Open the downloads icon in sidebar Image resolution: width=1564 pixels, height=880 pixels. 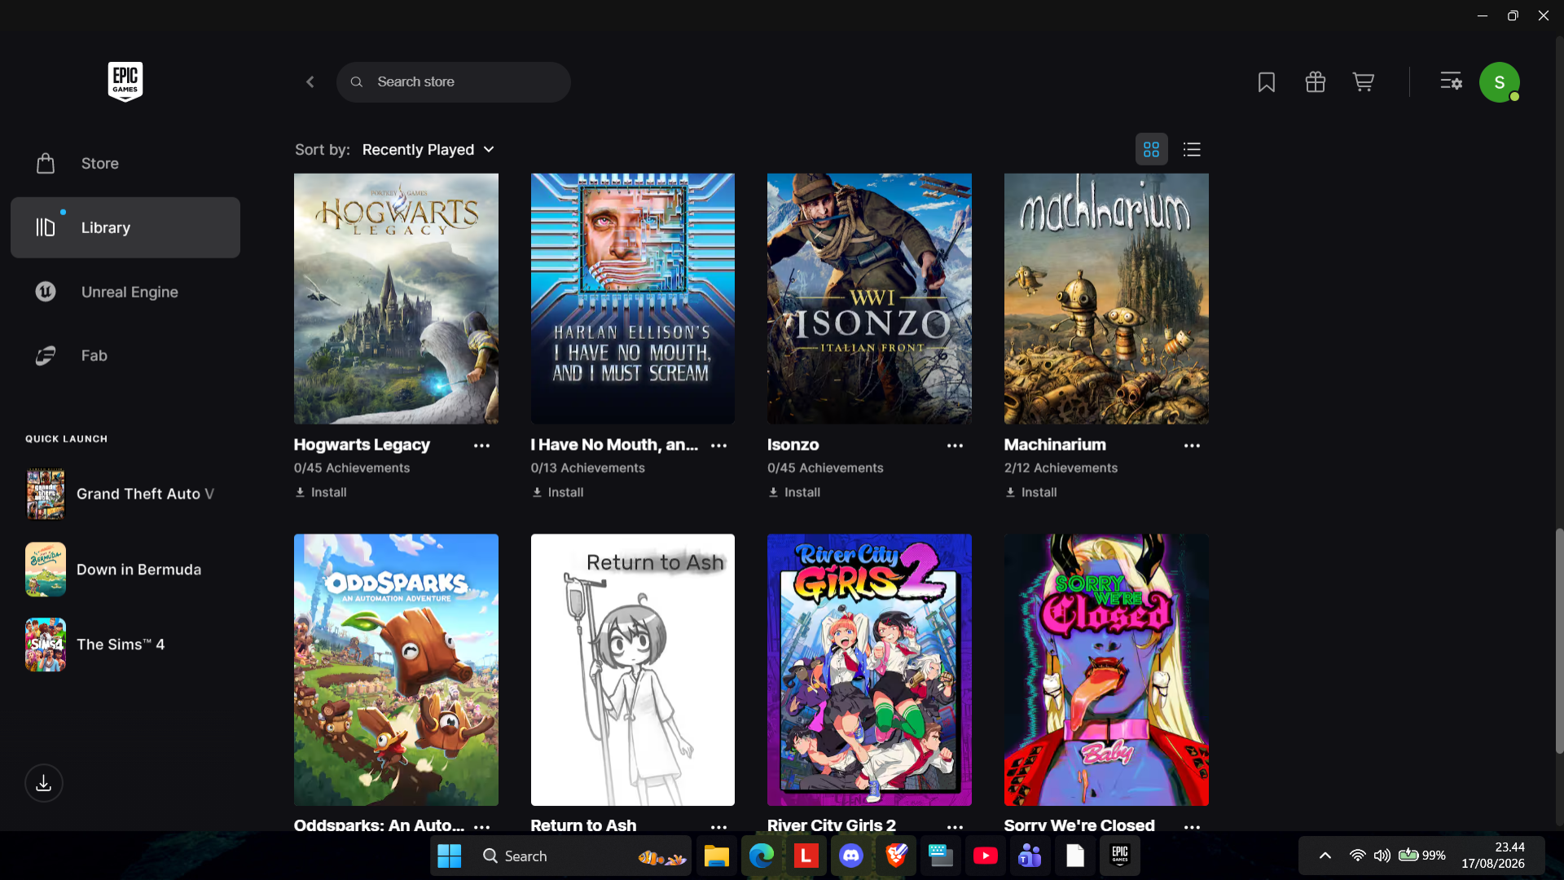pos(44,783)
